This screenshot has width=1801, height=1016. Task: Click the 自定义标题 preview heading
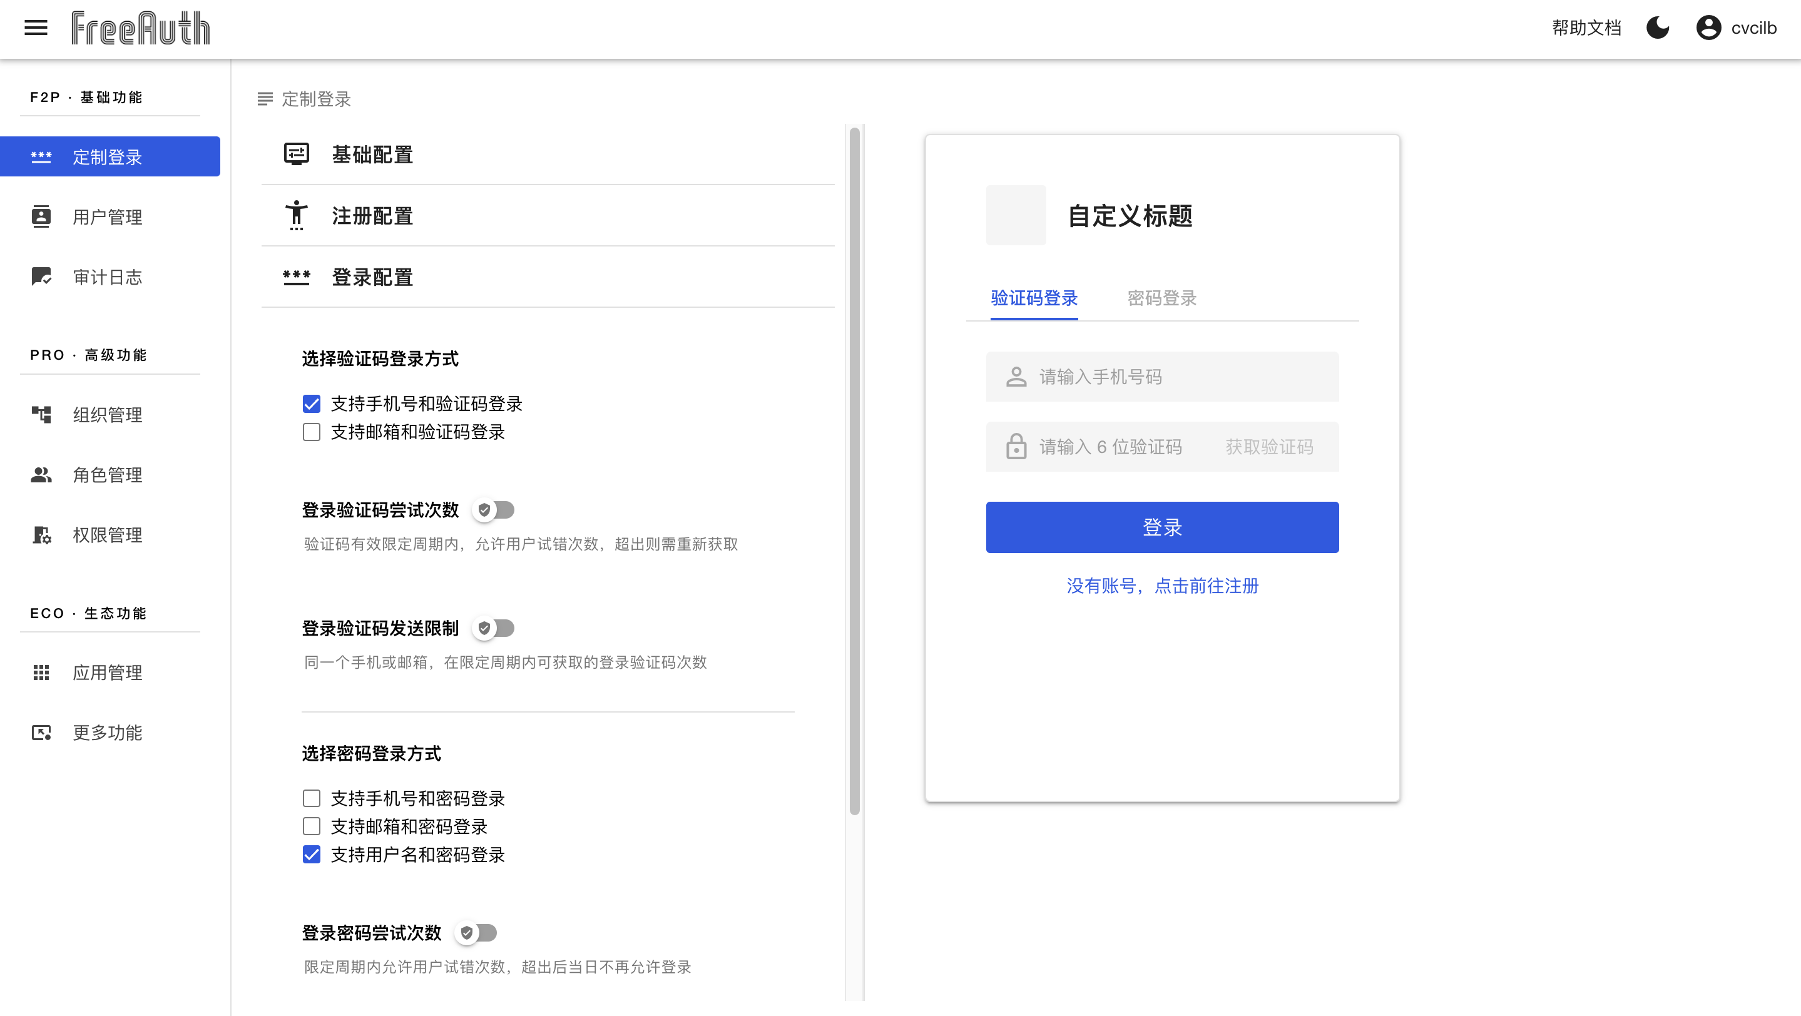click(1130, 215)
